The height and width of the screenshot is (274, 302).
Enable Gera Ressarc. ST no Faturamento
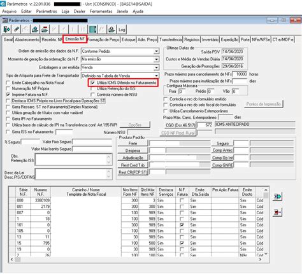point(8,107)
